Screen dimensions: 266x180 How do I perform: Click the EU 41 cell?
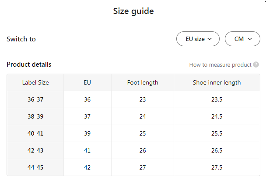[x=87, y=150]
